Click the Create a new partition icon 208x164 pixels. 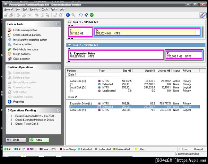point(10,30)
